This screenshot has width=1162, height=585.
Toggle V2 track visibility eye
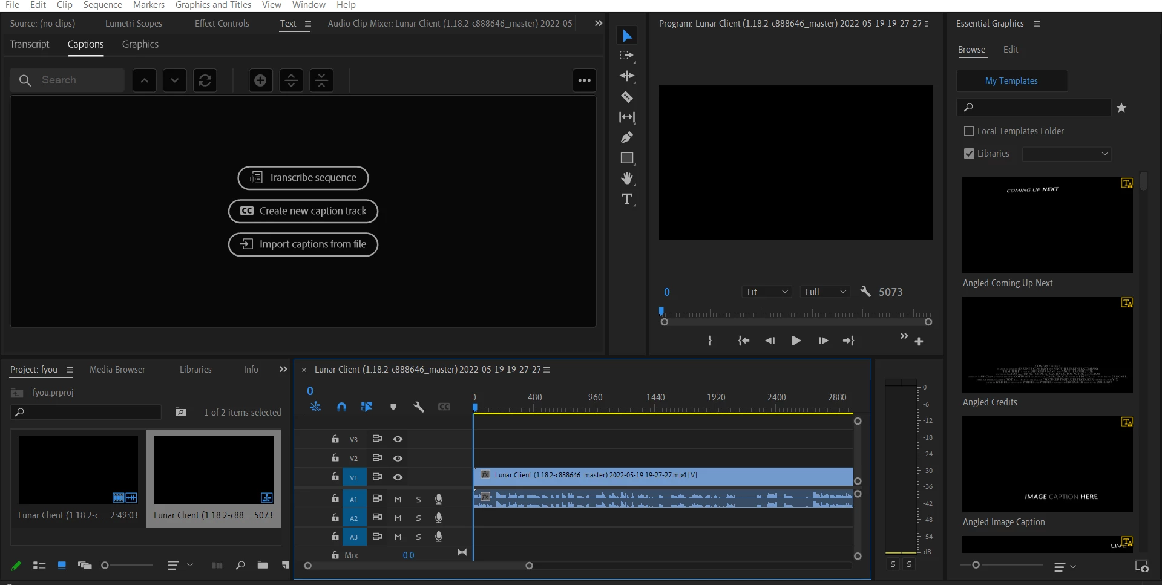pyautogui.click(x=398, y=458)
